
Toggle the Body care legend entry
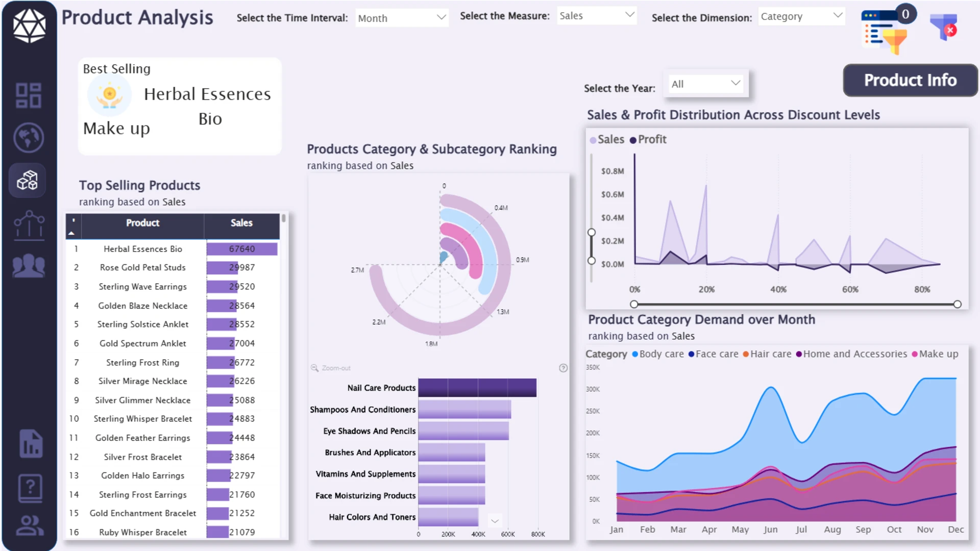click(x=658, y=354)
